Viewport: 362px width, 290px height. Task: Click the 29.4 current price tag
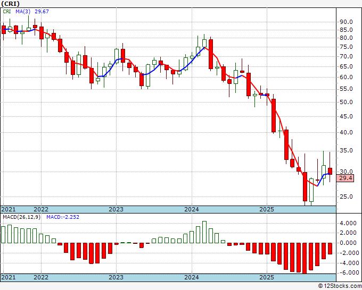pyautogui.click(x=345, y=178)
